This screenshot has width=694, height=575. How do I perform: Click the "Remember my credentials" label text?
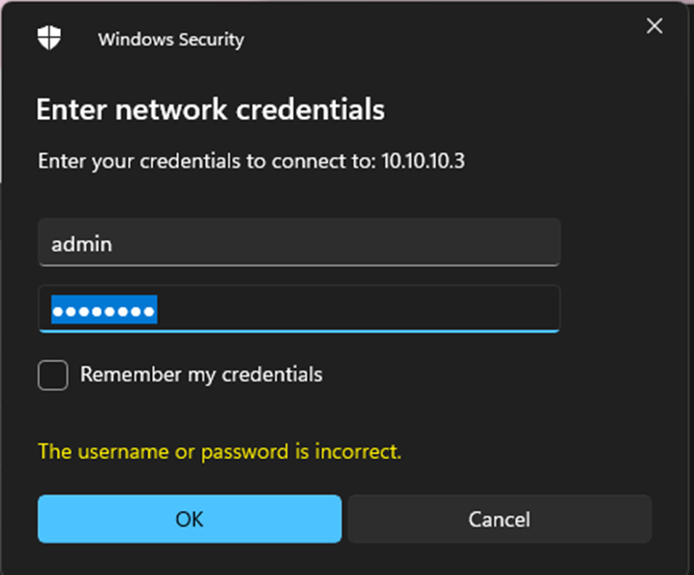click(x=201, y=375)
